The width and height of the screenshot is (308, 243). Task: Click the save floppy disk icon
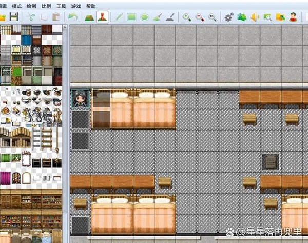click(x=14, y=17)
